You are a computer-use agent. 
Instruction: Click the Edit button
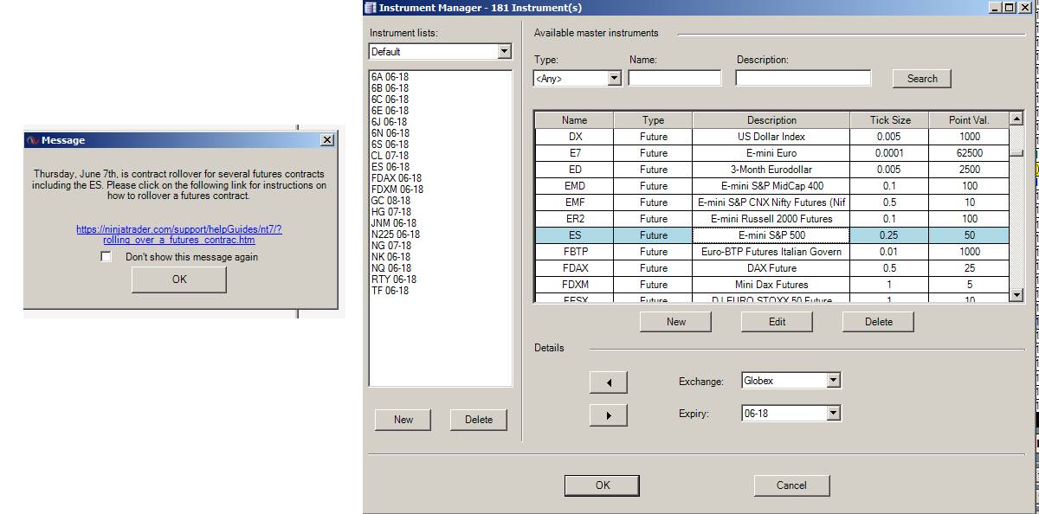[x=778, y=322]
